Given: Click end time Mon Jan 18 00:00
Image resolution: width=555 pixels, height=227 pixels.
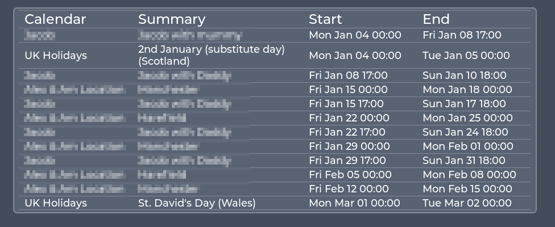Looking at the screenshot, I should (x=467, y=89).
